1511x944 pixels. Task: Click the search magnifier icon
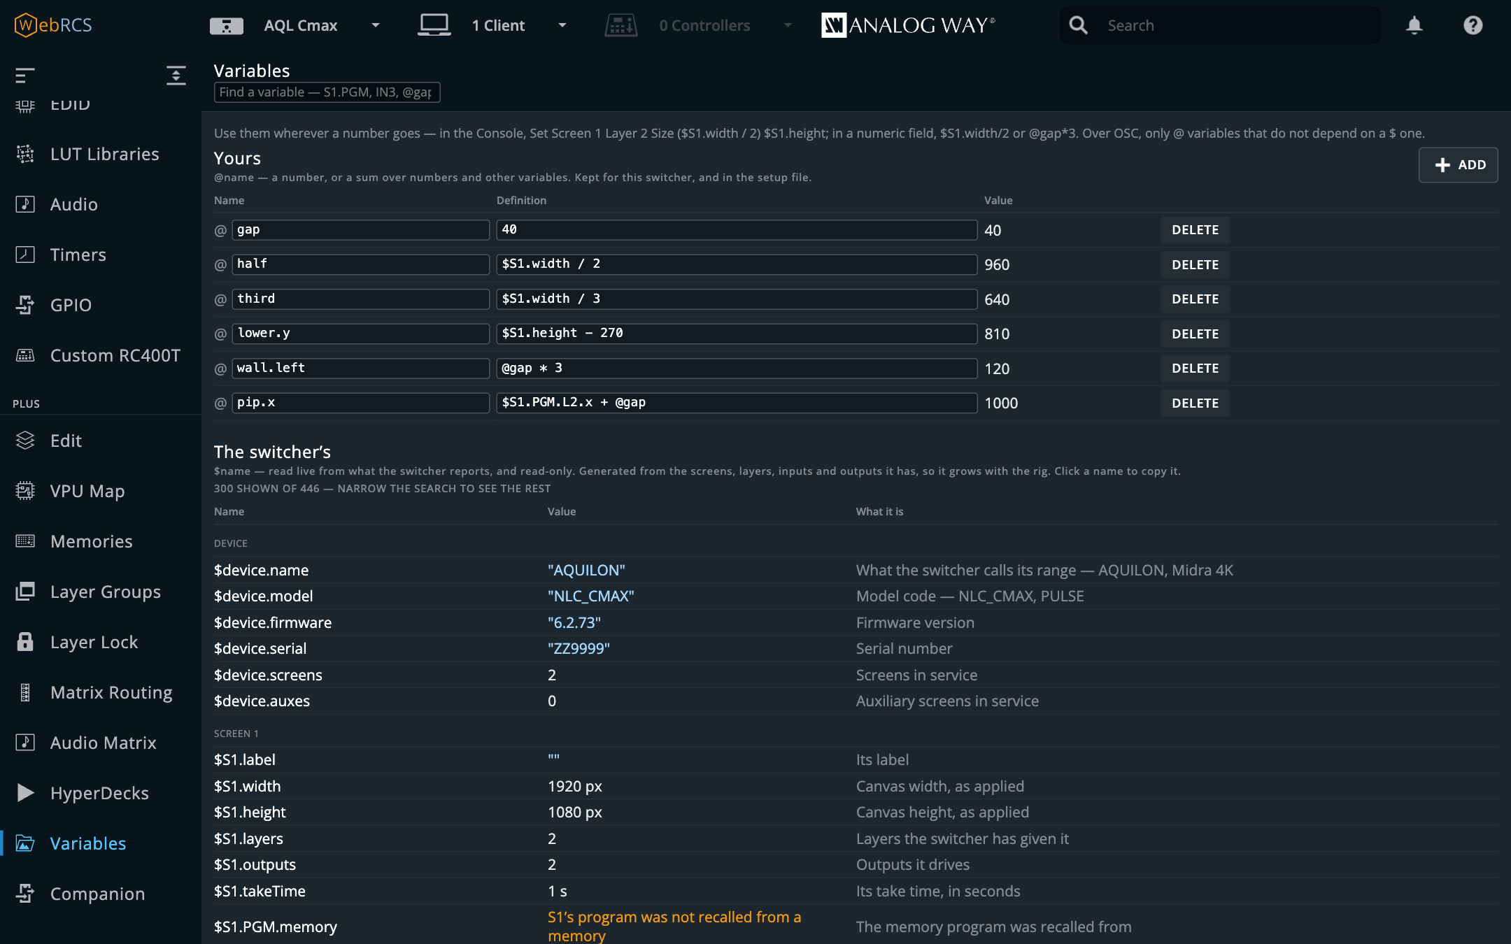tap(1078, 25)
